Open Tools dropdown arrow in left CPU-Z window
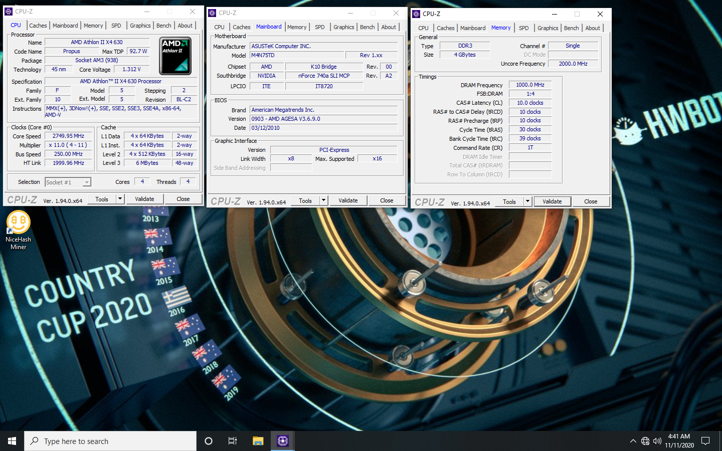Image resolution: width=722 pixels, height=451 pixels. pyautogui.click(x=120, y=199)
